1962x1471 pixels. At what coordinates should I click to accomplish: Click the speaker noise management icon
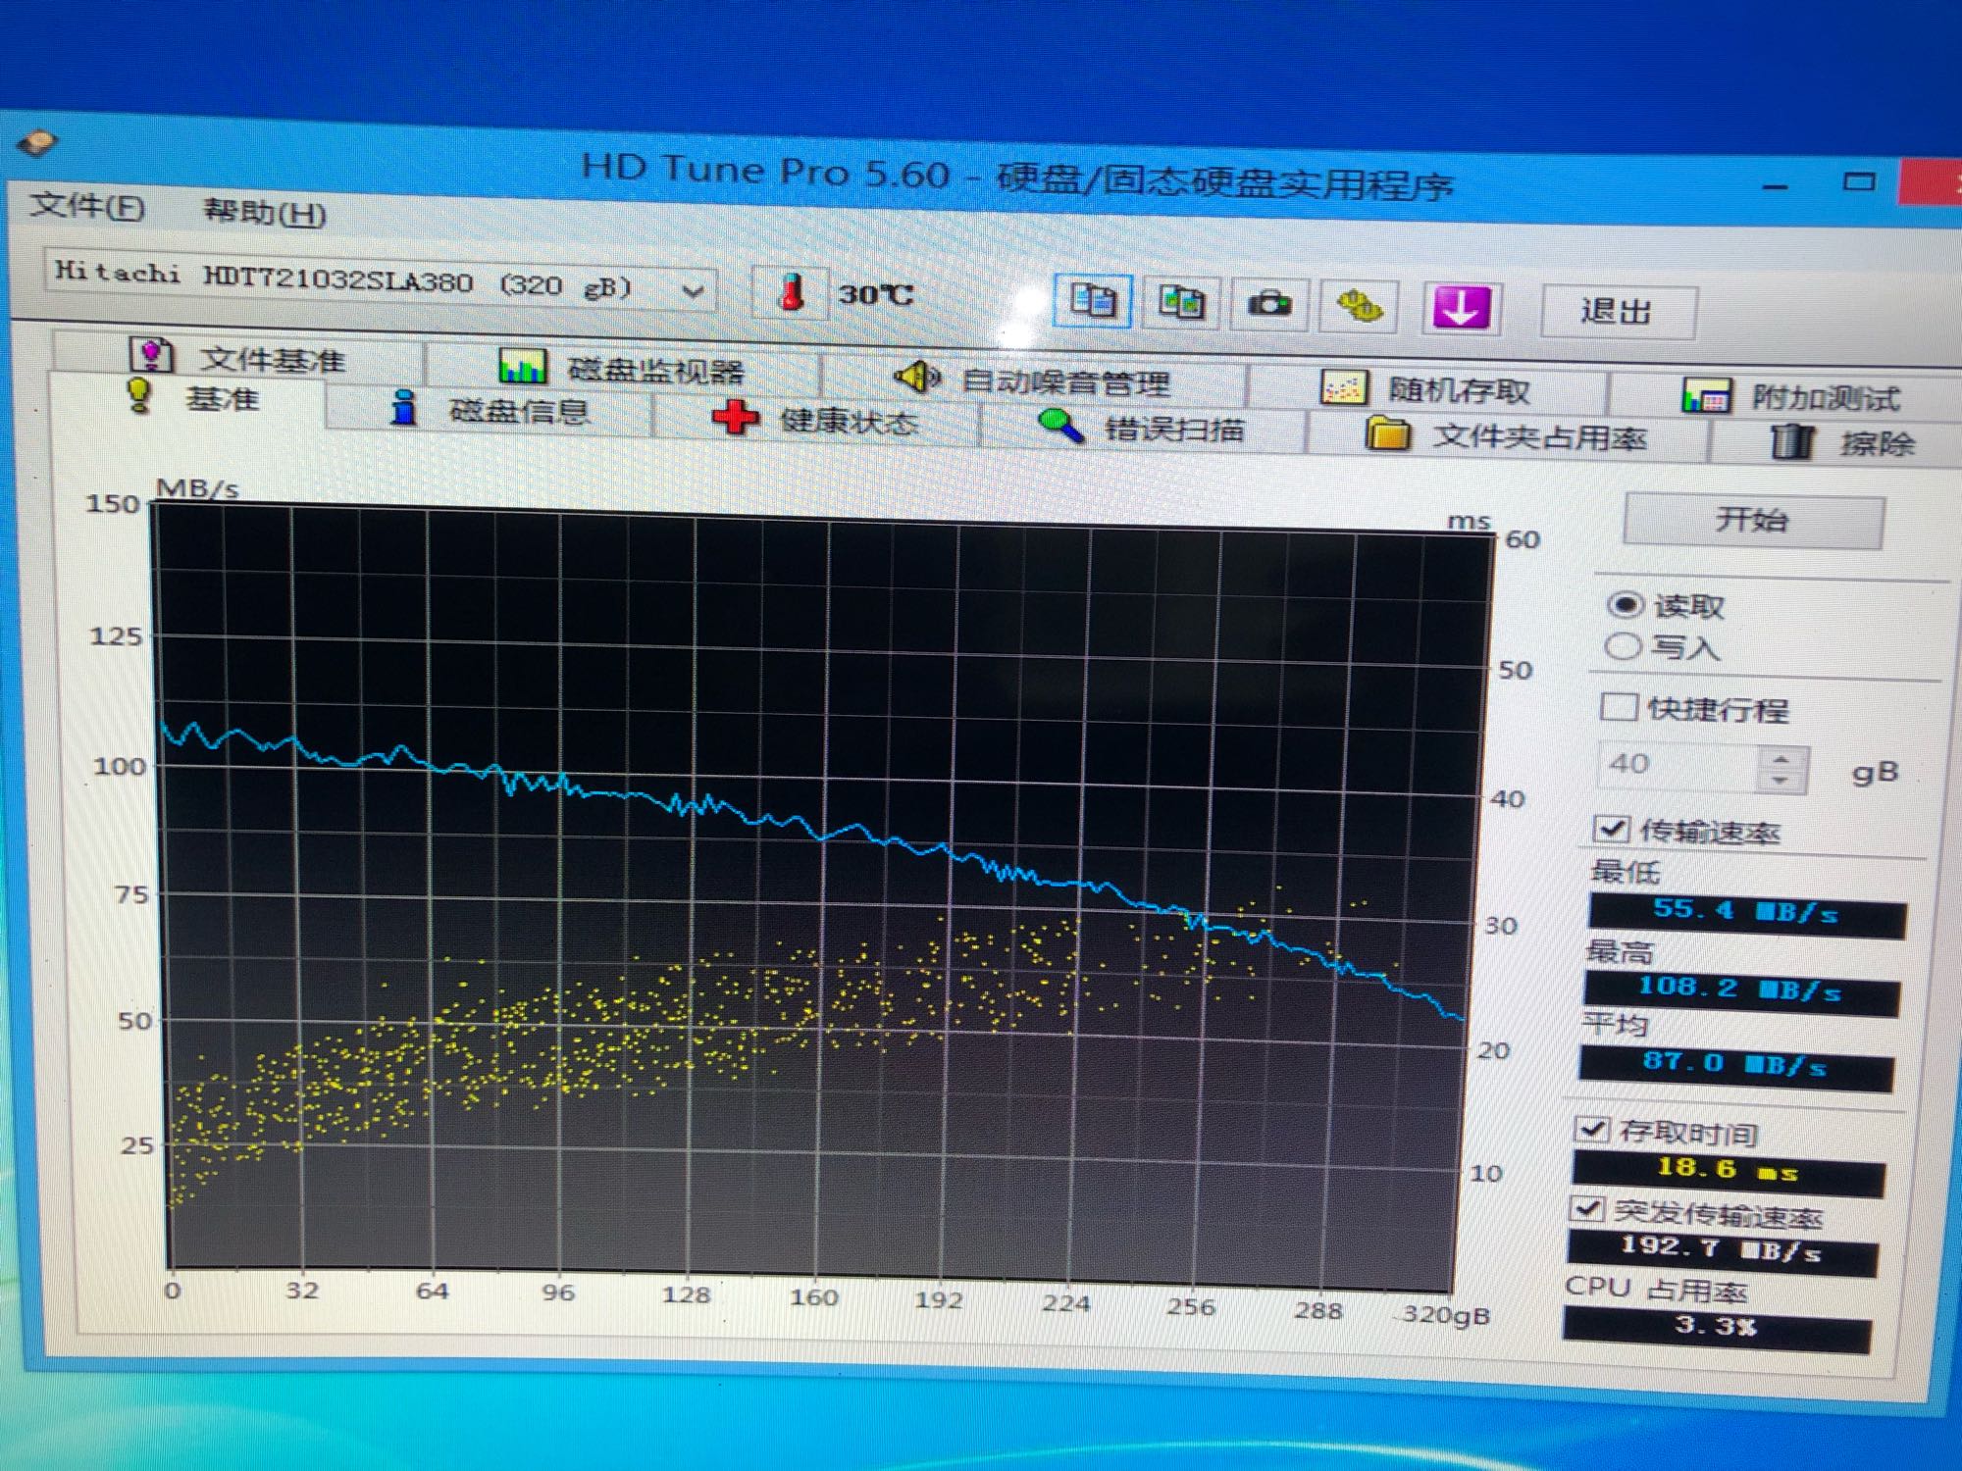pyautogui.click(x=917, y=377)
